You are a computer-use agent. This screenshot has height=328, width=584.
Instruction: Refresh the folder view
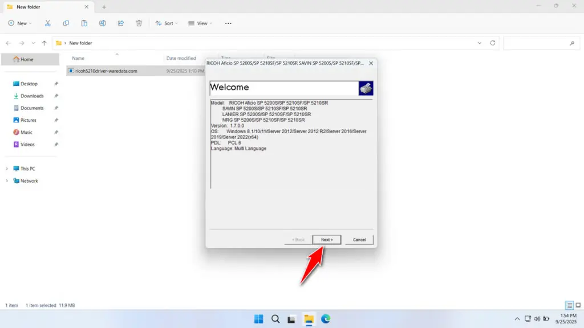point(492,43)
